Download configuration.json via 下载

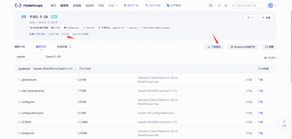(260, 113)
